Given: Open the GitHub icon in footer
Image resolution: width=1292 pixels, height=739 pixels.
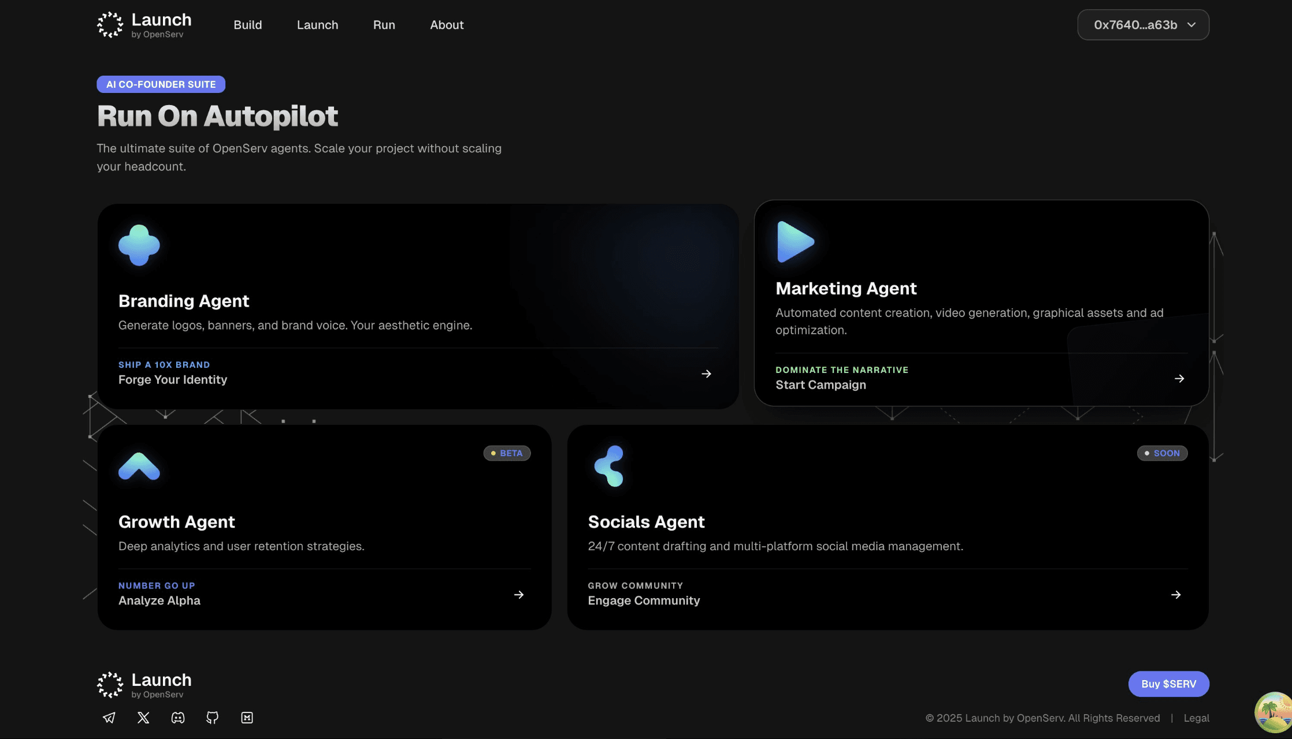Looking at the screenshot, I should (x=213, y=718).
